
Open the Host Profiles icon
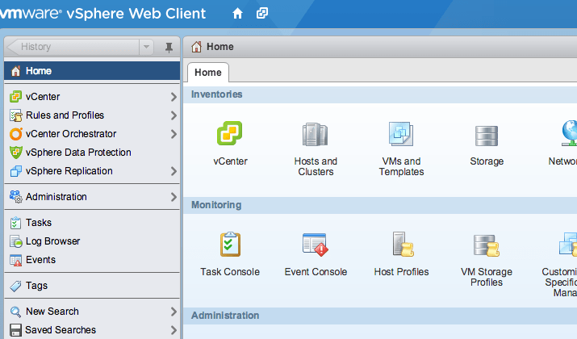pyautogui.click(x=403, y=244)
